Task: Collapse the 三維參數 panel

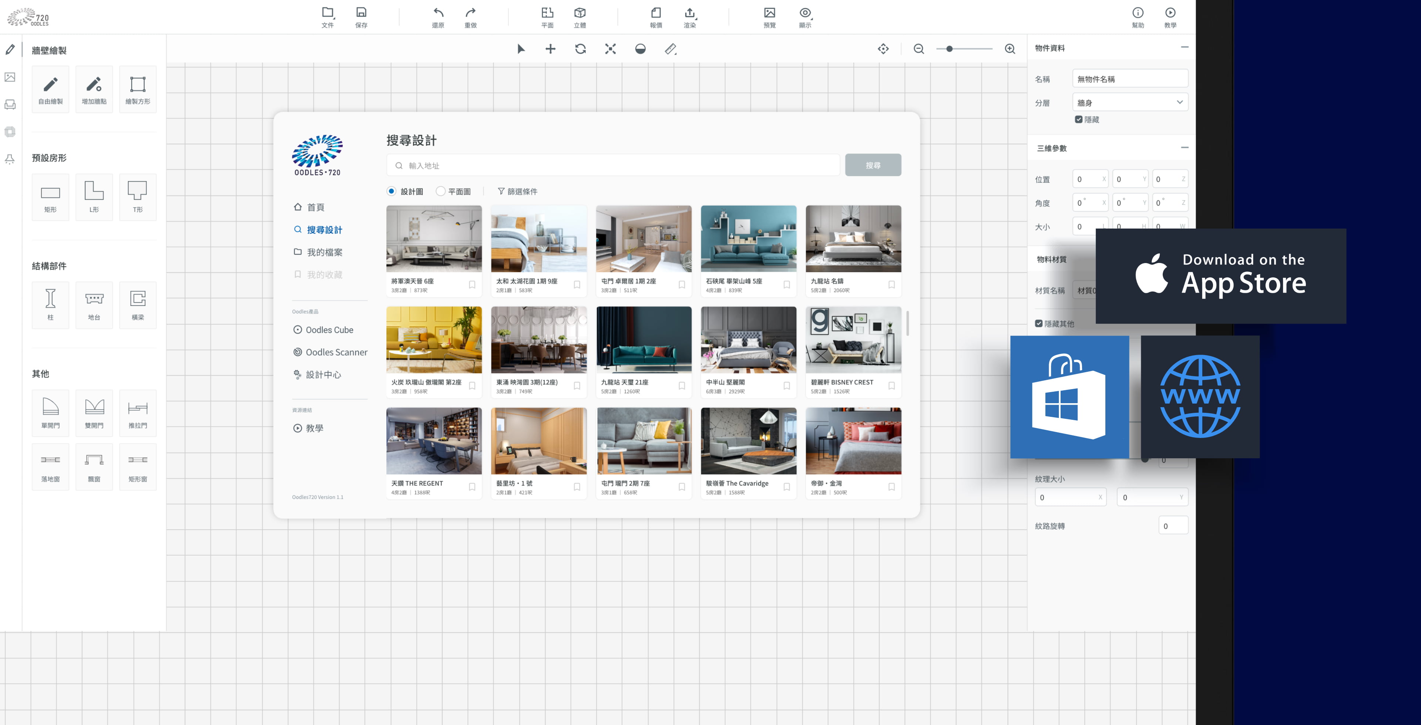Action: tap(1184, 148)
